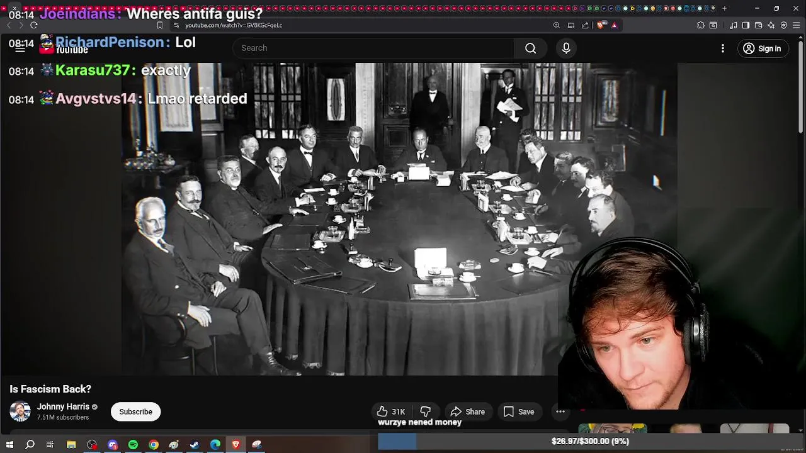Screen dimensions: 806x453
Task: Open Microsoft Edge from the taskbar
Action: 215,445
